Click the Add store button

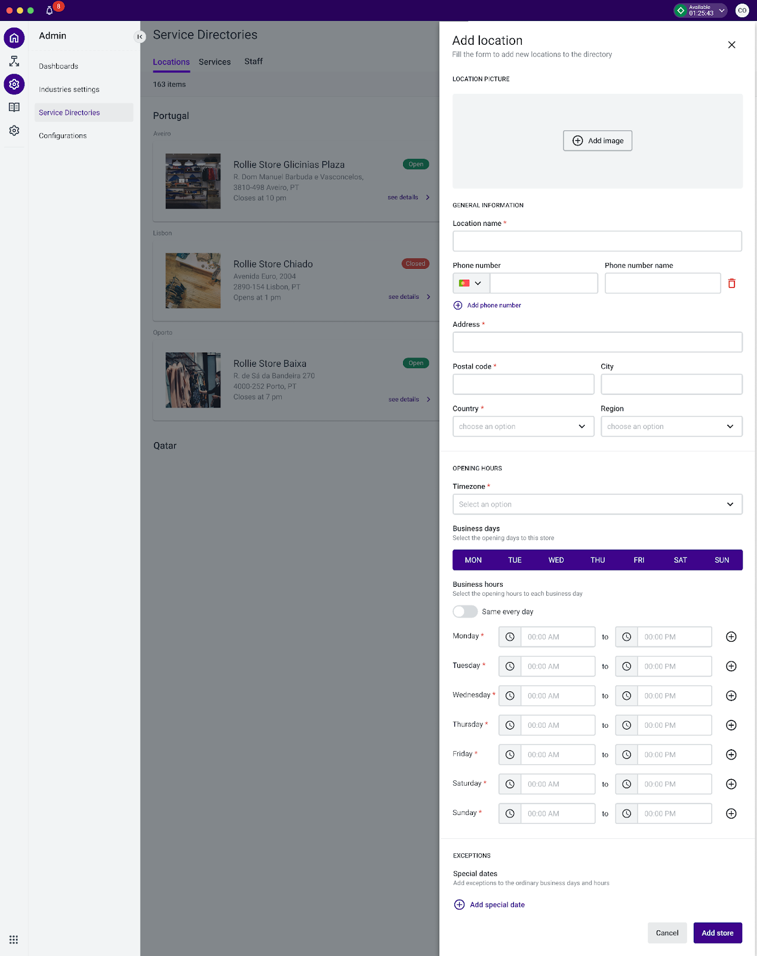[718, 933]
